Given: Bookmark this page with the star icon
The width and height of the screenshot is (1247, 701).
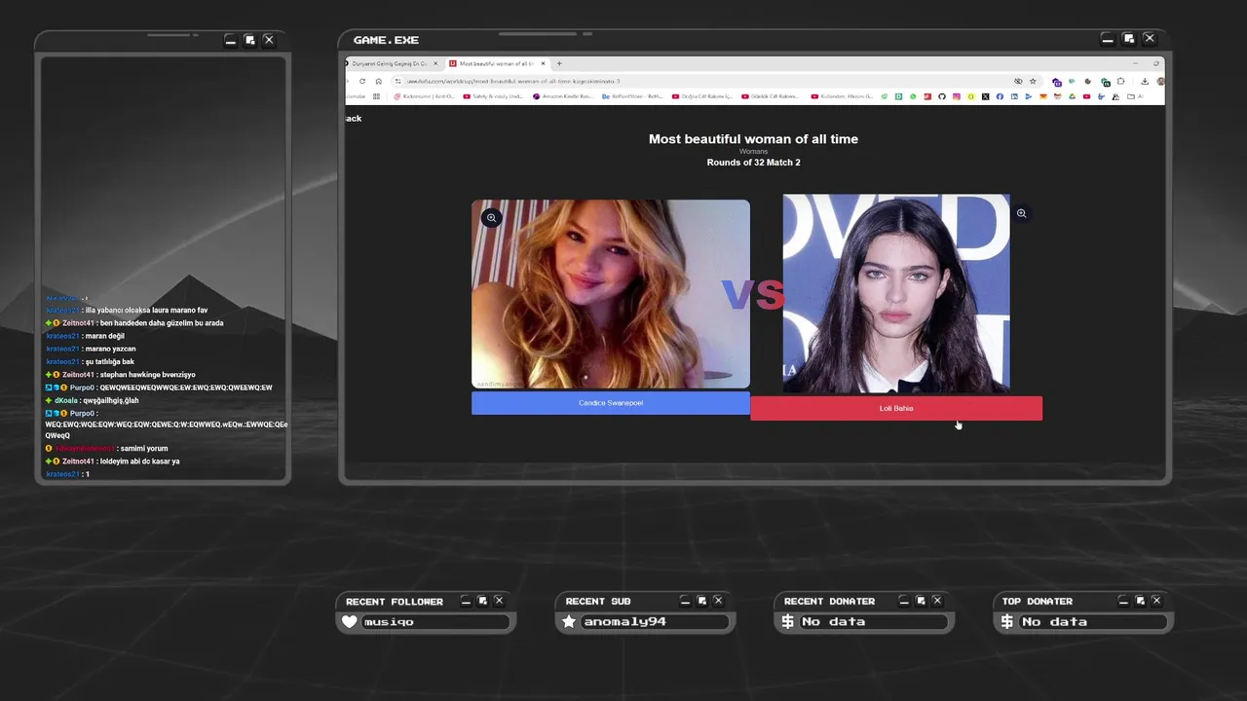Looking at the screenshot, I should [x=1033, y=81].
